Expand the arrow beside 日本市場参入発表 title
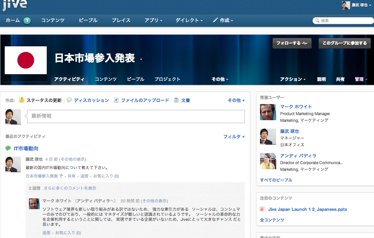 click(141, 59)
